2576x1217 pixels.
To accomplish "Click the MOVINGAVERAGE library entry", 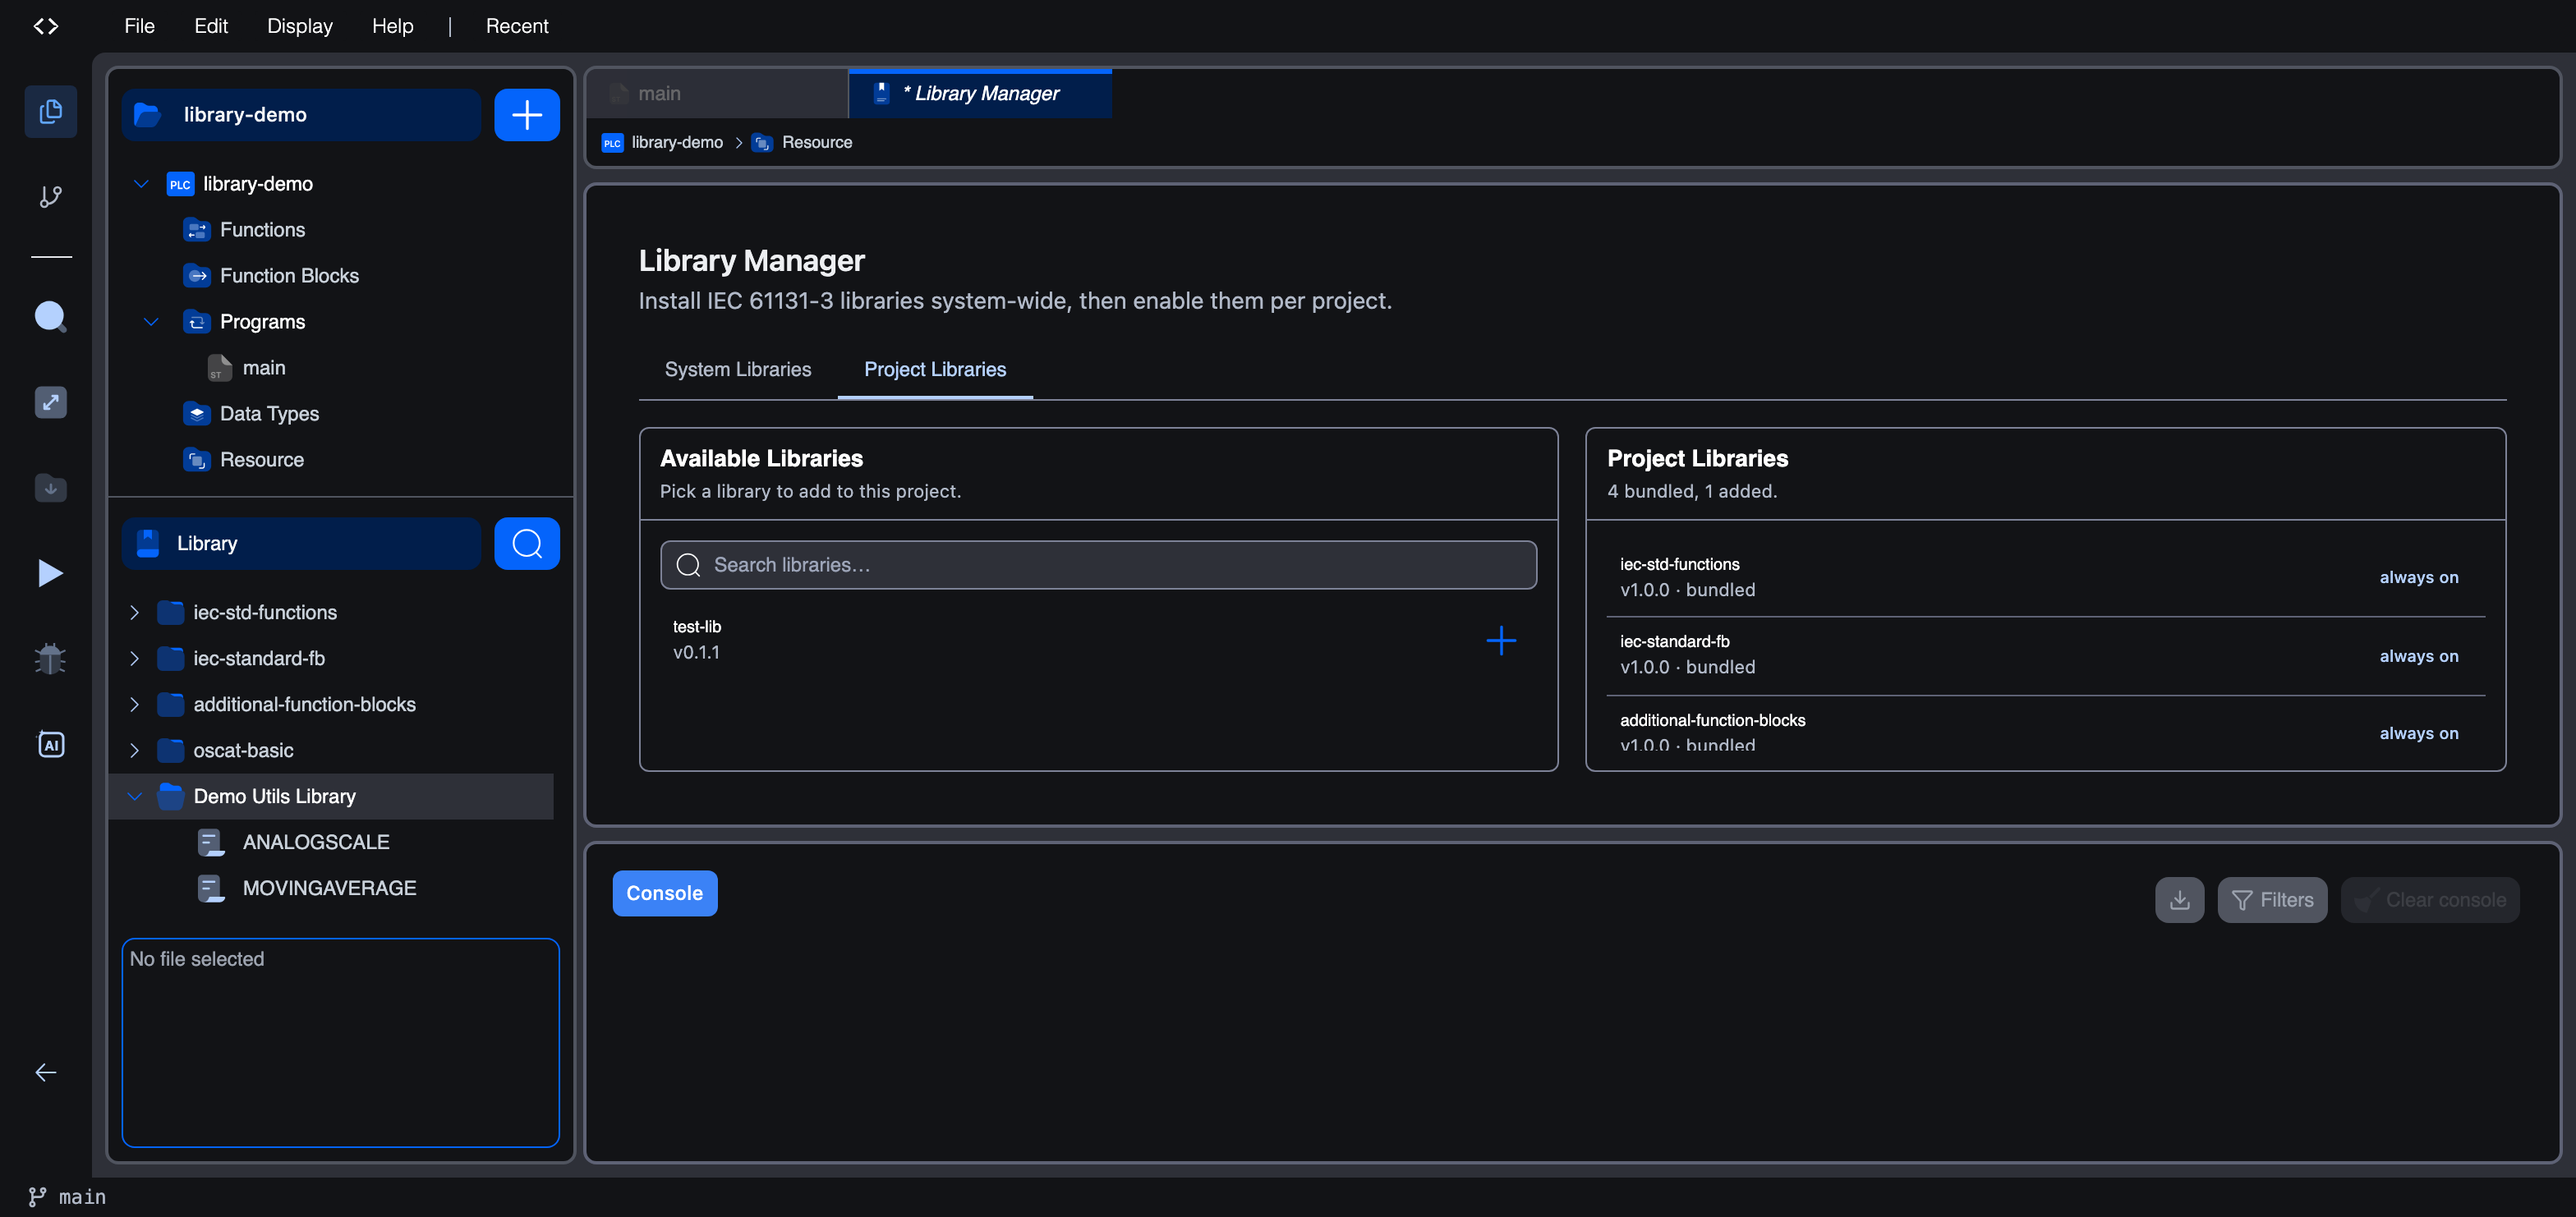I will click(329, 888).
